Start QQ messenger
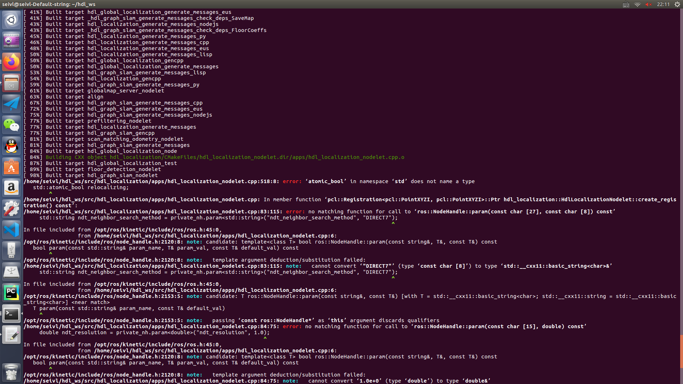Screen dimensions: 683x384 tap(11, 146)
